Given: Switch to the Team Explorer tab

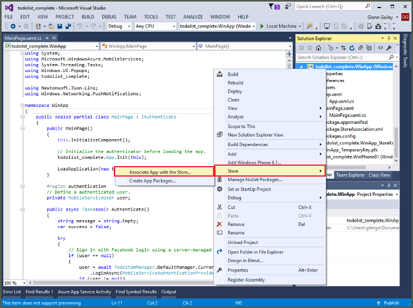Looking at the screenshot, I should point(349,175).
